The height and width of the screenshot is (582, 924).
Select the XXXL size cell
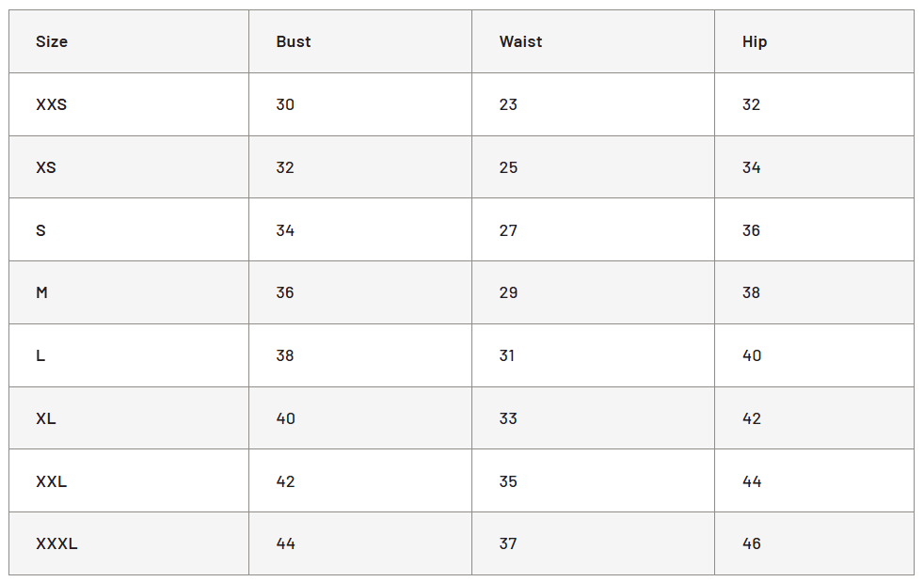pos(129,543)
